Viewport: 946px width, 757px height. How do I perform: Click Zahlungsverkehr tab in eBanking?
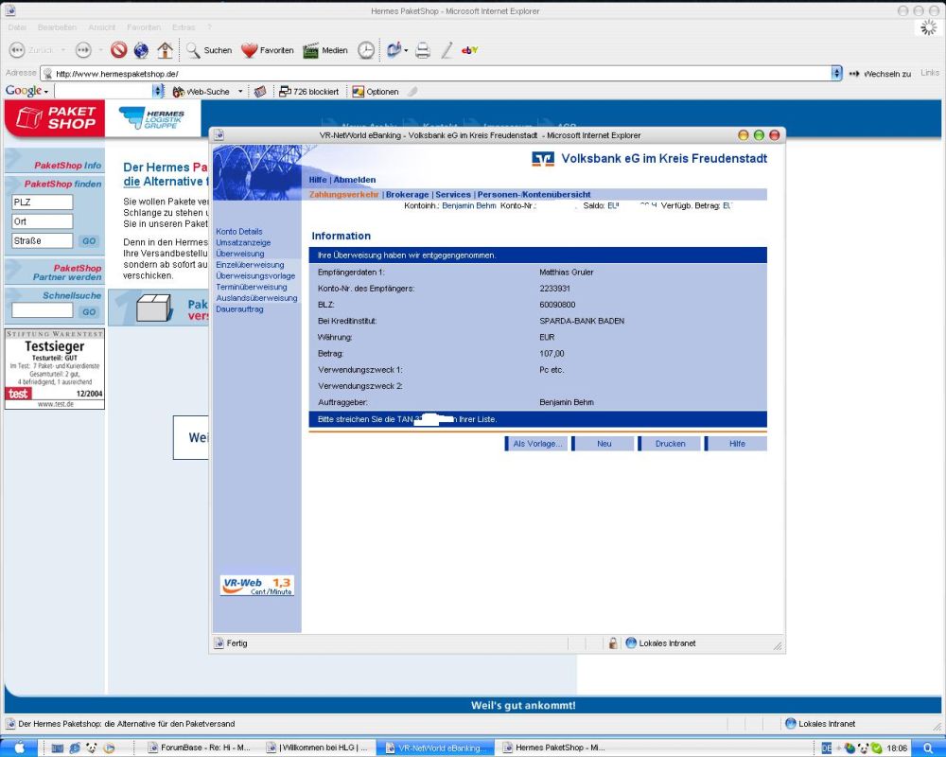[344, 194]
